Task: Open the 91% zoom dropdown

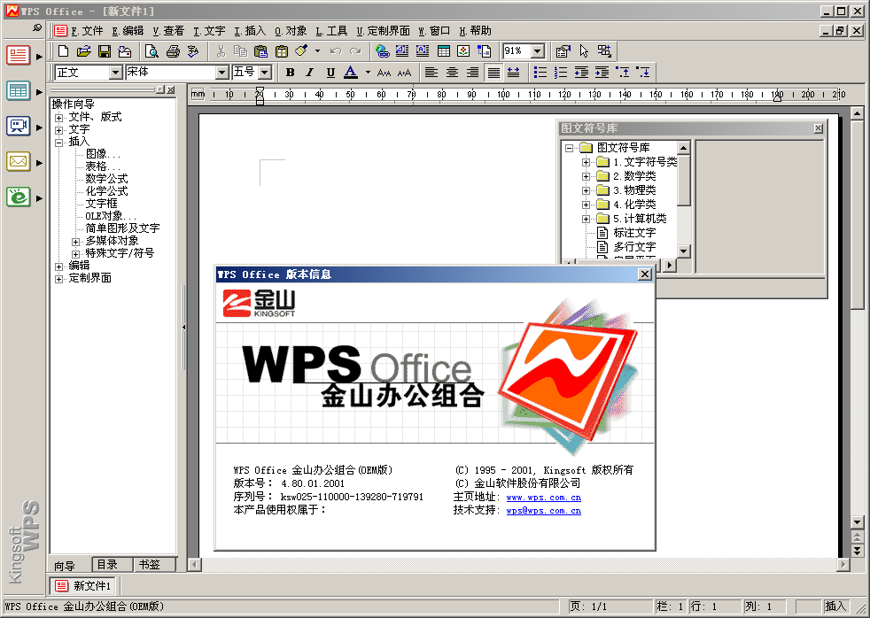Action: [538, 51]
